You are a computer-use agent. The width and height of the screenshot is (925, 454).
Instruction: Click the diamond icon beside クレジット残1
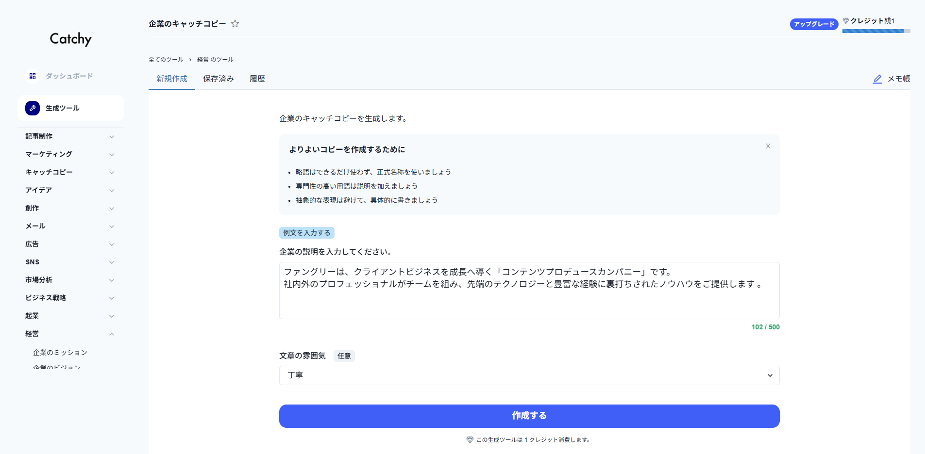(x=846, y=21)
